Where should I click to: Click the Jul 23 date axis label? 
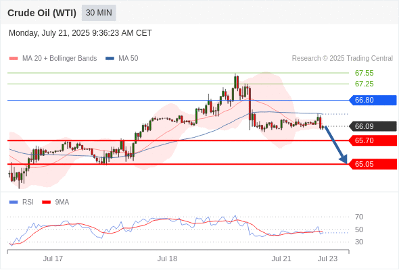point(327,259)
